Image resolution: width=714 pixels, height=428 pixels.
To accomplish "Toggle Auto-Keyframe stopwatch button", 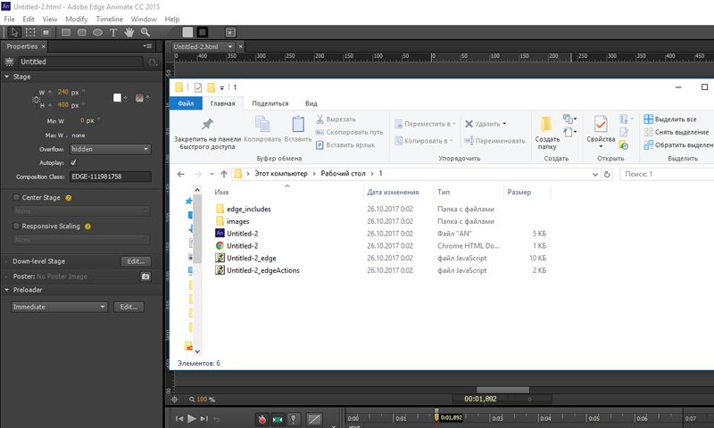I will [x=262, y=419].
